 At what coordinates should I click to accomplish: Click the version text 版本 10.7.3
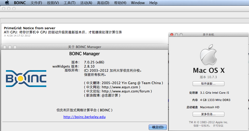pyautogui.click(x=208, y=77)
